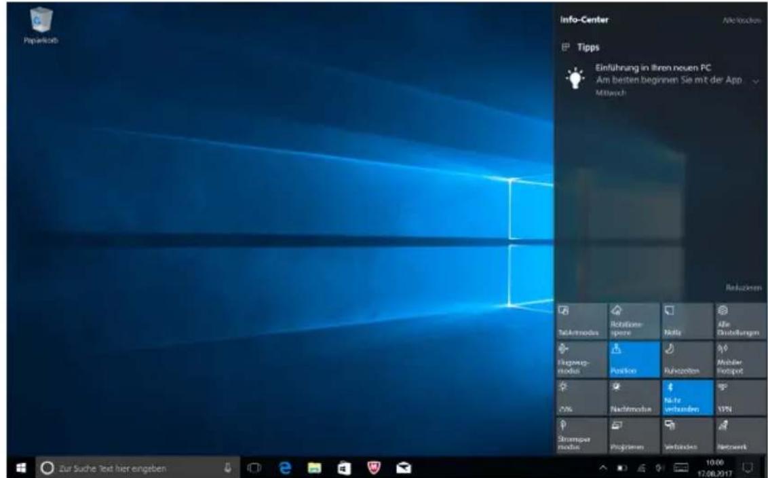The height and width of the screenshot is (478, 768).
Task: Open Alle Einstellungen quick action tile
Action: (x=740, y=321)
